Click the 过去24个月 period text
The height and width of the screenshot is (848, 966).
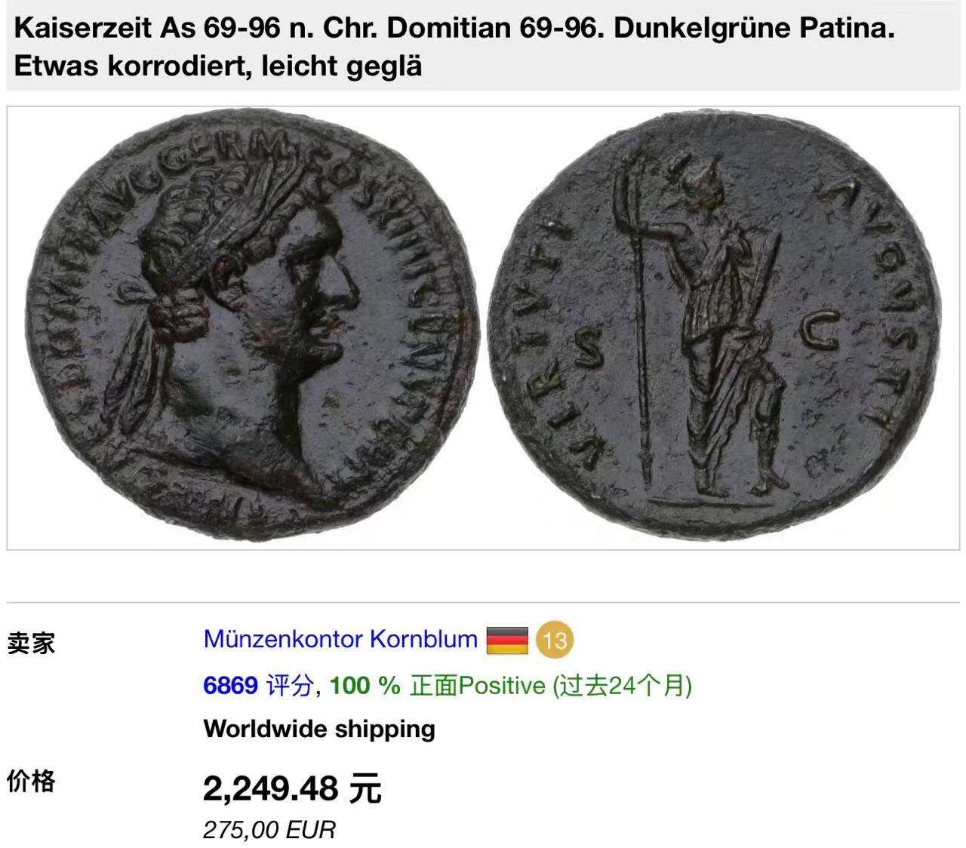point(623,685)
